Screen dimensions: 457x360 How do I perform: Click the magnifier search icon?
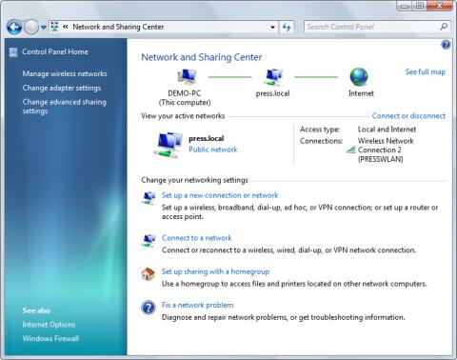click(444, 27)
